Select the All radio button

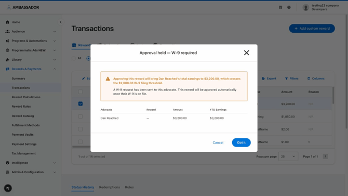point(74,58)
